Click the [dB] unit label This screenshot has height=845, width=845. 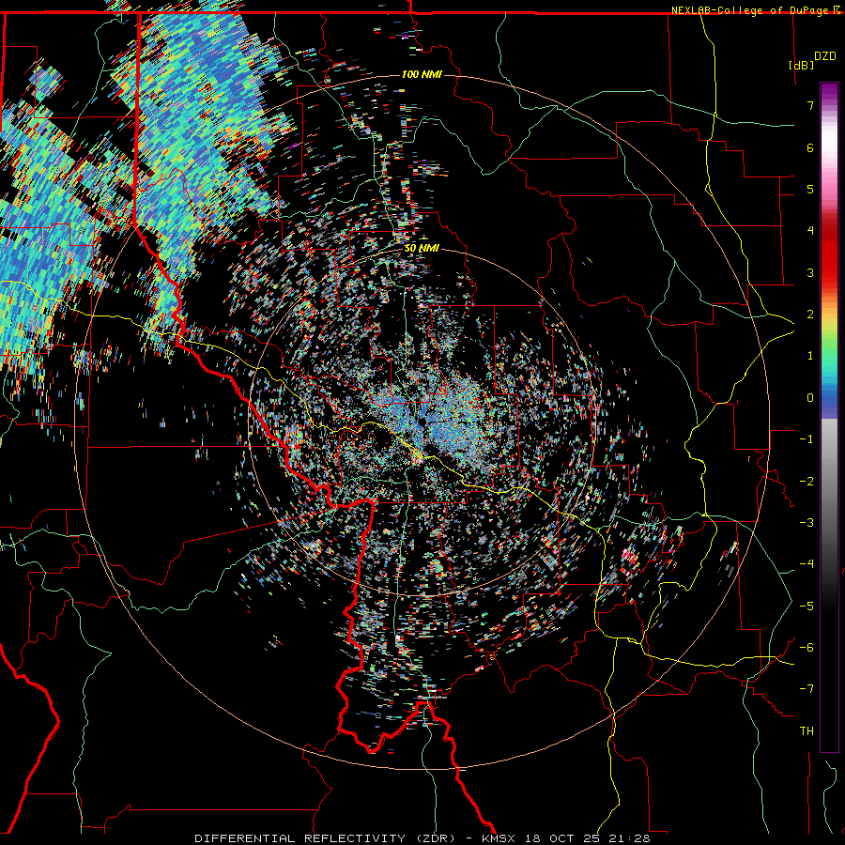click(x=801, y=65)
